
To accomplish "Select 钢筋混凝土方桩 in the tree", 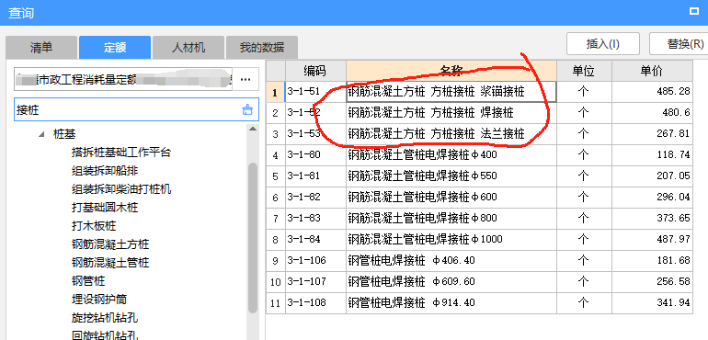I will 110,244.
